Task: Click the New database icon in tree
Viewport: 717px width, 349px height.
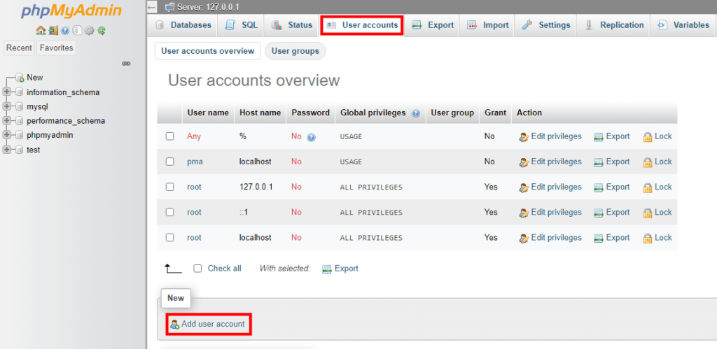Action: 20,78
